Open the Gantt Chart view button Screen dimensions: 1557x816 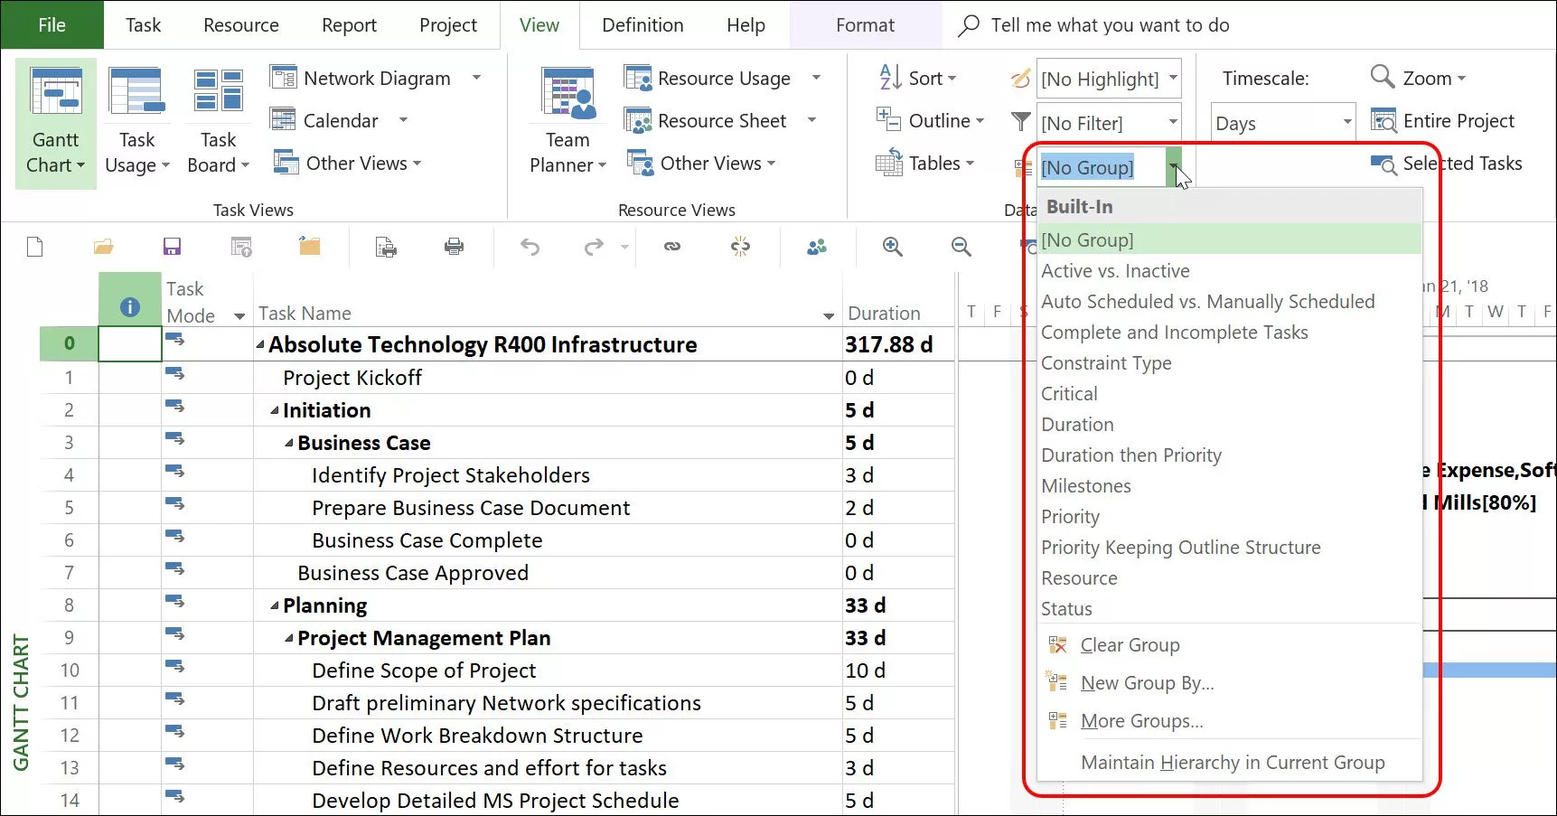pyautogui.click(x=55, y=122)
